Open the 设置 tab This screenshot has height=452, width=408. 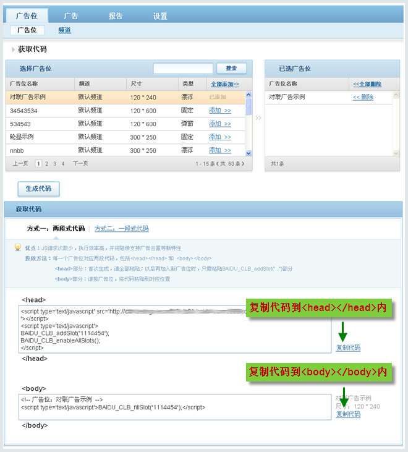(160, 16)
